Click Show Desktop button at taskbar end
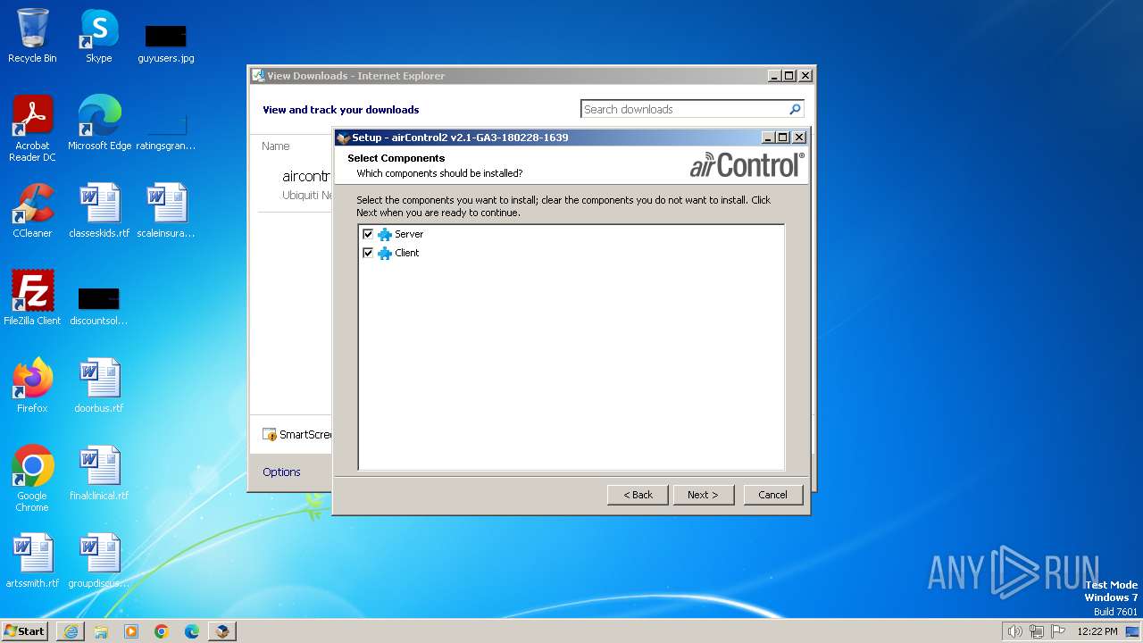Image resolution: width=1143 pixels, height=643 pixels. (x=1134, y=631)
